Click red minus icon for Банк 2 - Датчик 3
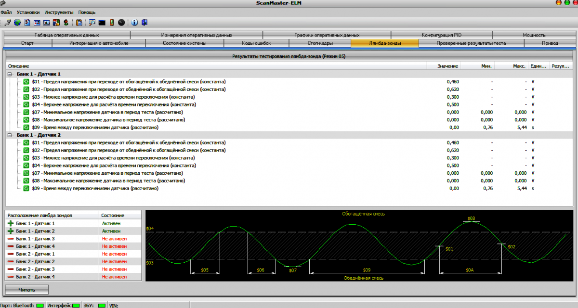 pos(11,269)
